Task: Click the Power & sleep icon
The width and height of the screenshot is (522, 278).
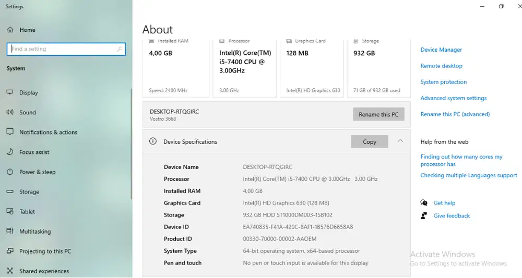Action: [9, 172]
